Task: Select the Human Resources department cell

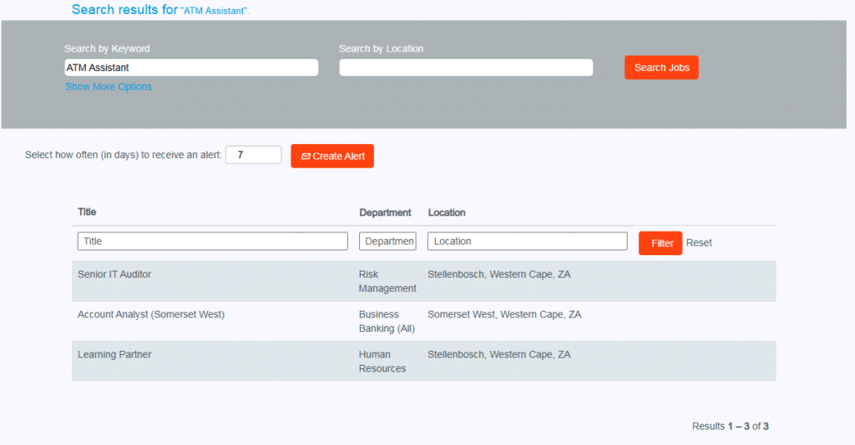Action: pyautogui.click(x=382, y=361)
